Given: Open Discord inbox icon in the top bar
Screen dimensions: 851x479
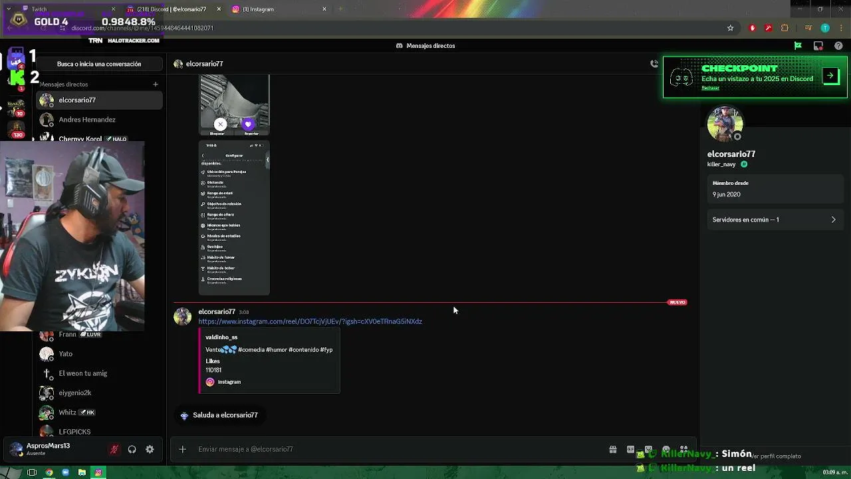Looking at the screenshot, I should (x=818, y=46).
